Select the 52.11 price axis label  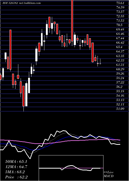[x=120, y=104]
